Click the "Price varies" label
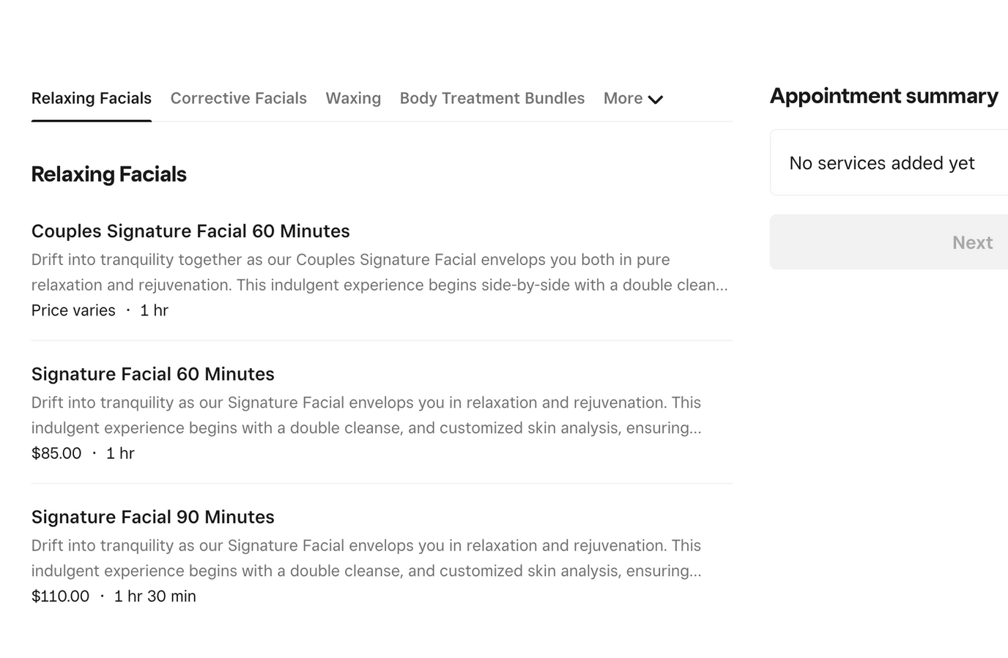 (73, 310)
